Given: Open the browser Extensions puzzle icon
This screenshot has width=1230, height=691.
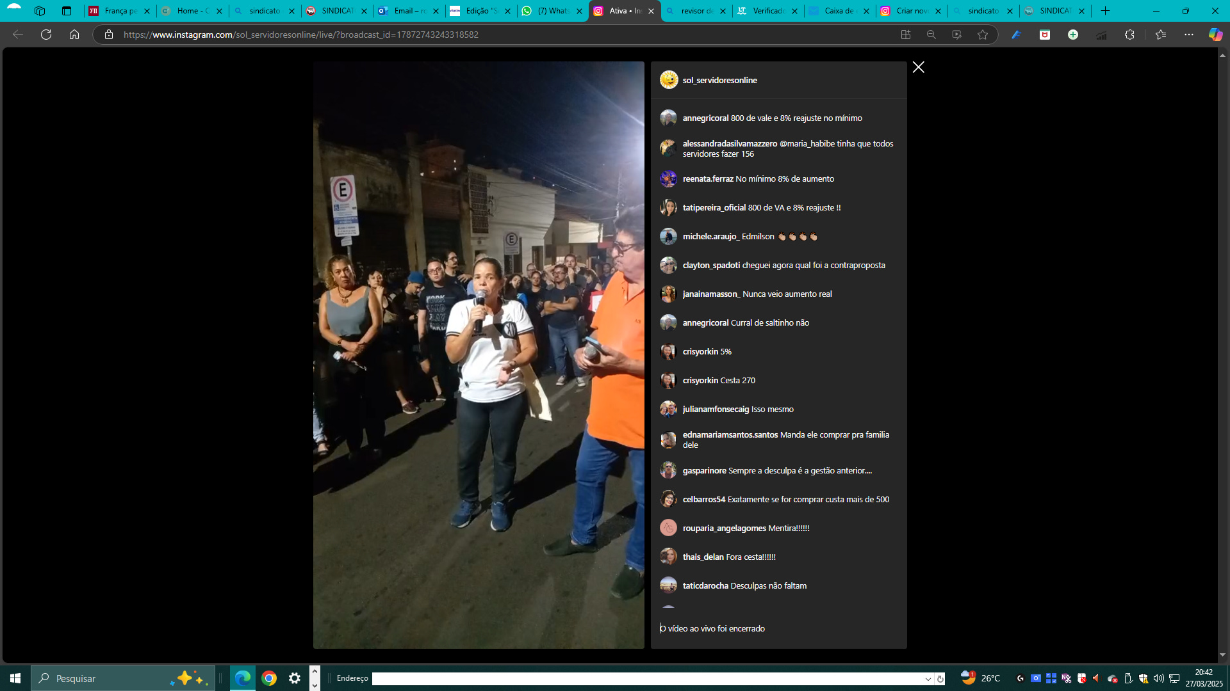Looking at the screenshot, I should tap(1129, 35).
